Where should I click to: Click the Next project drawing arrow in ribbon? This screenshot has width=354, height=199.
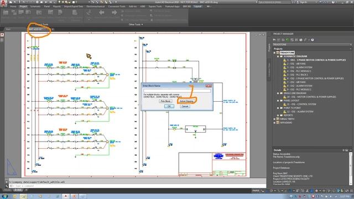(114, 12)
